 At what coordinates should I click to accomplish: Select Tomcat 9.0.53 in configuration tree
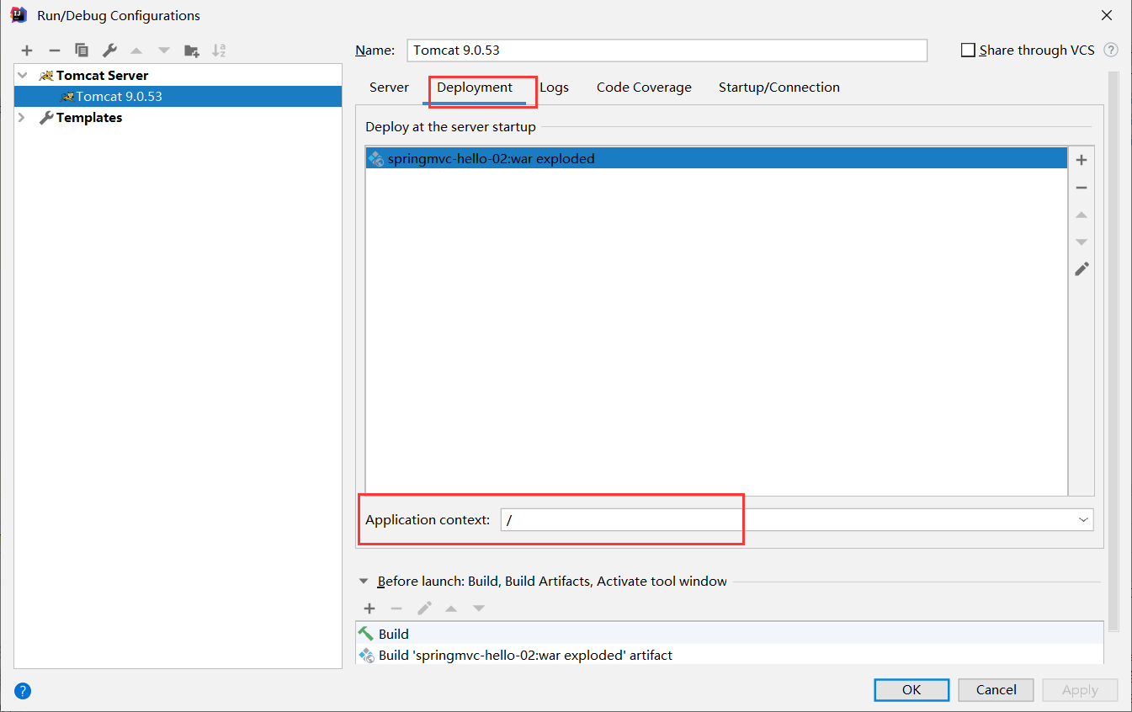tap(178, 97)
